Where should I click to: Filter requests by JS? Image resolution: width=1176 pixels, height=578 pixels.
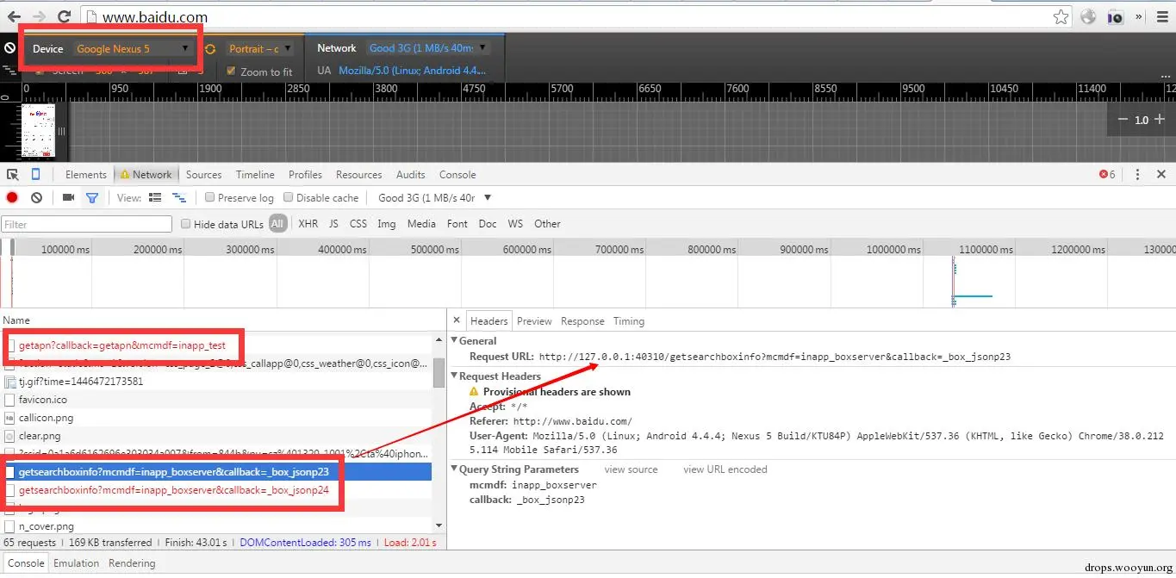click(333, 224)
